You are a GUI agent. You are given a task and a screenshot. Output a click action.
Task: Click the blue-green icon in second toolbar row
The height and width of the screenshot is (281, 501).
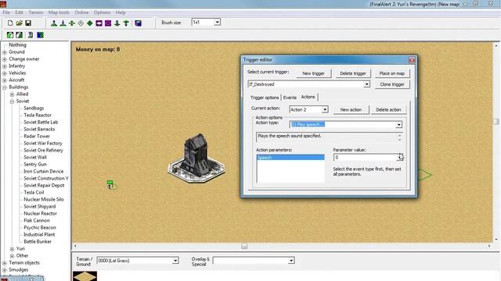pyautogui.click(x=40, y=34)
